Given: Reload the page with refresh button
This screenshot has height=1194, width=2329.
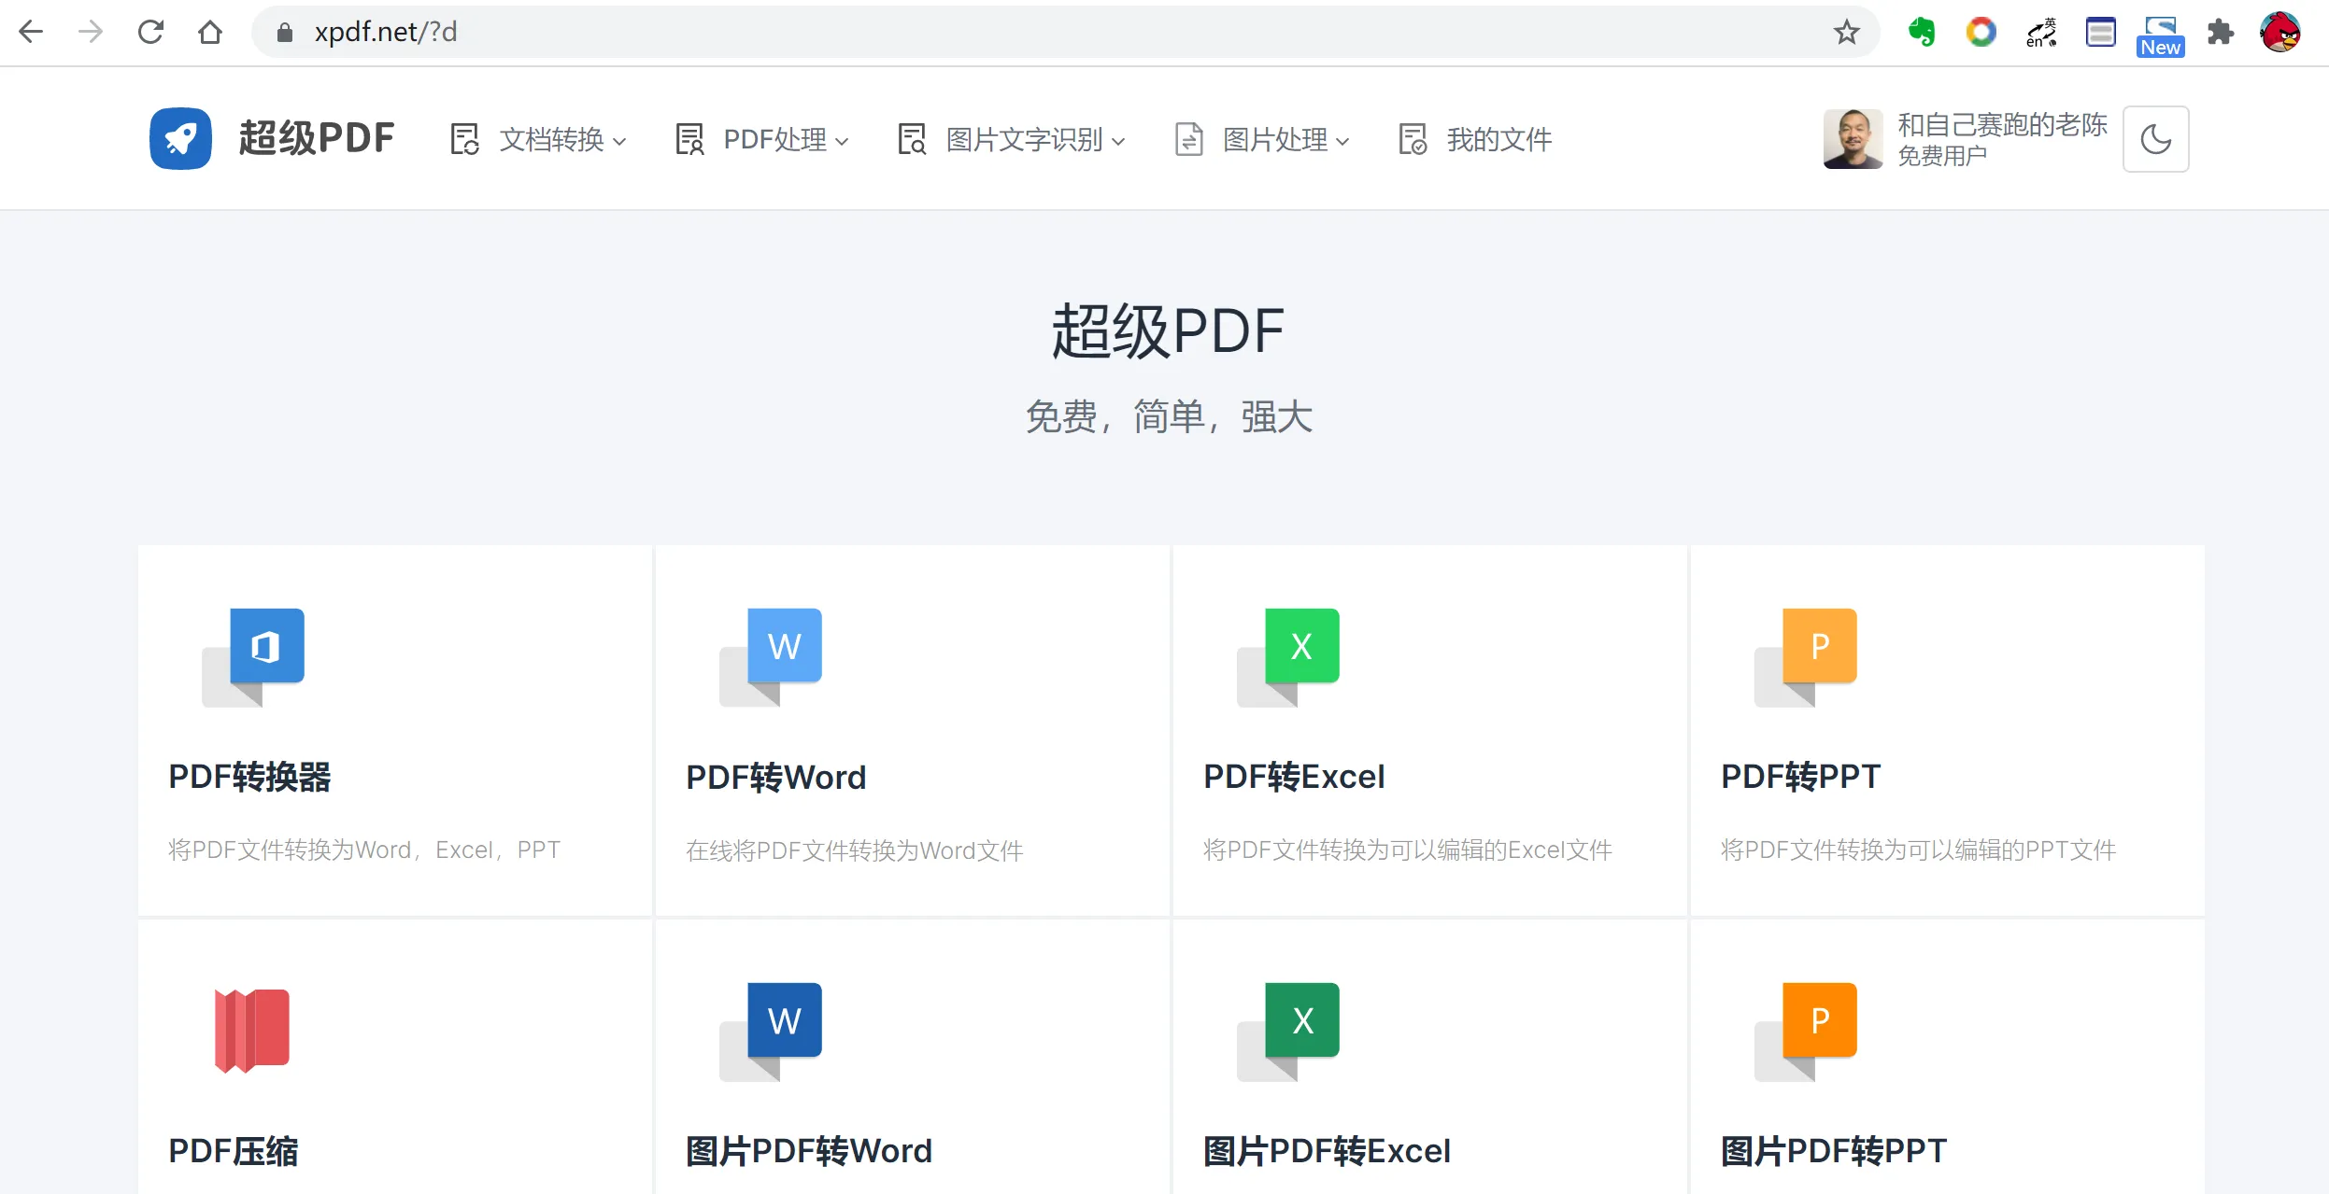Looking at the screenshot, I should (x=150, y=33).
